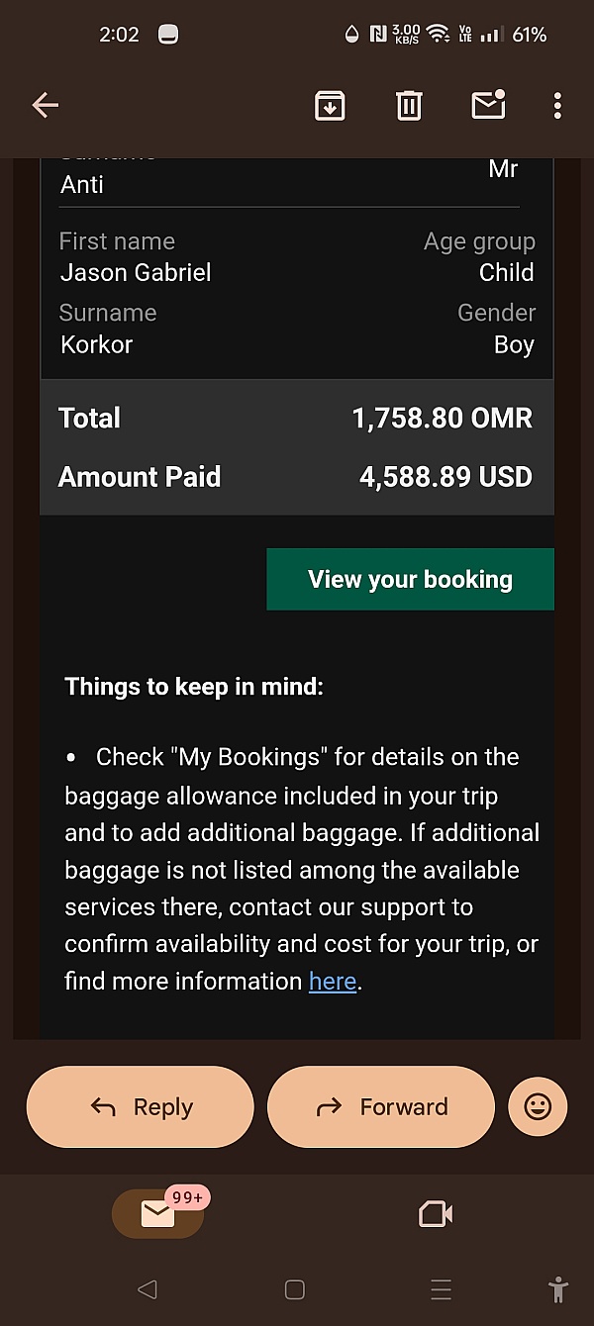
Task: Tap the passenger name Jason Gabriel
Action: tap(136, 272)
